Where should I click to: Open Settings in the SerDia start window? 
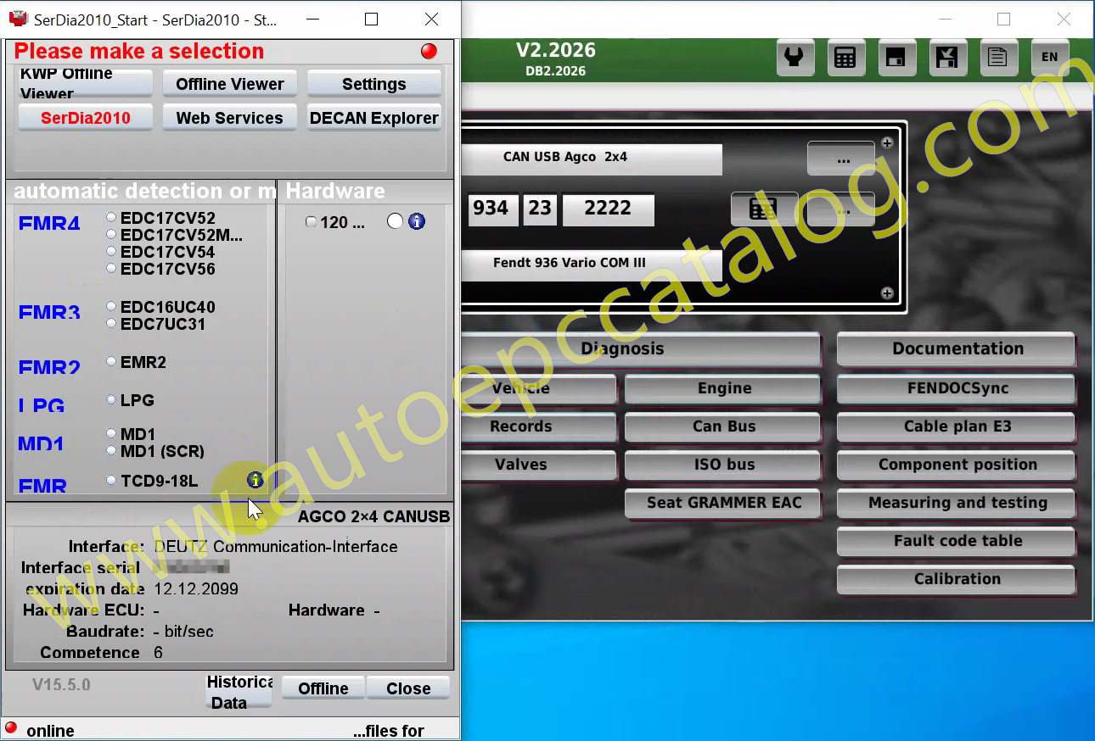(374, 84)
